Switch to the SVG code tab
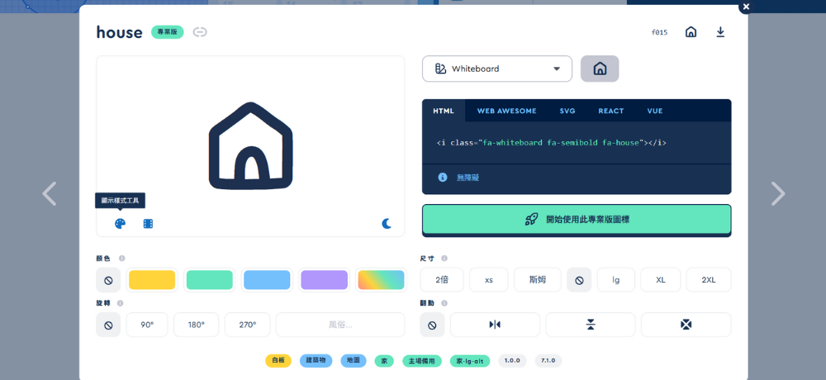Image resolution: width=826 pixels, height=380 pixels. pyautogui.click(x=567, y=111)
